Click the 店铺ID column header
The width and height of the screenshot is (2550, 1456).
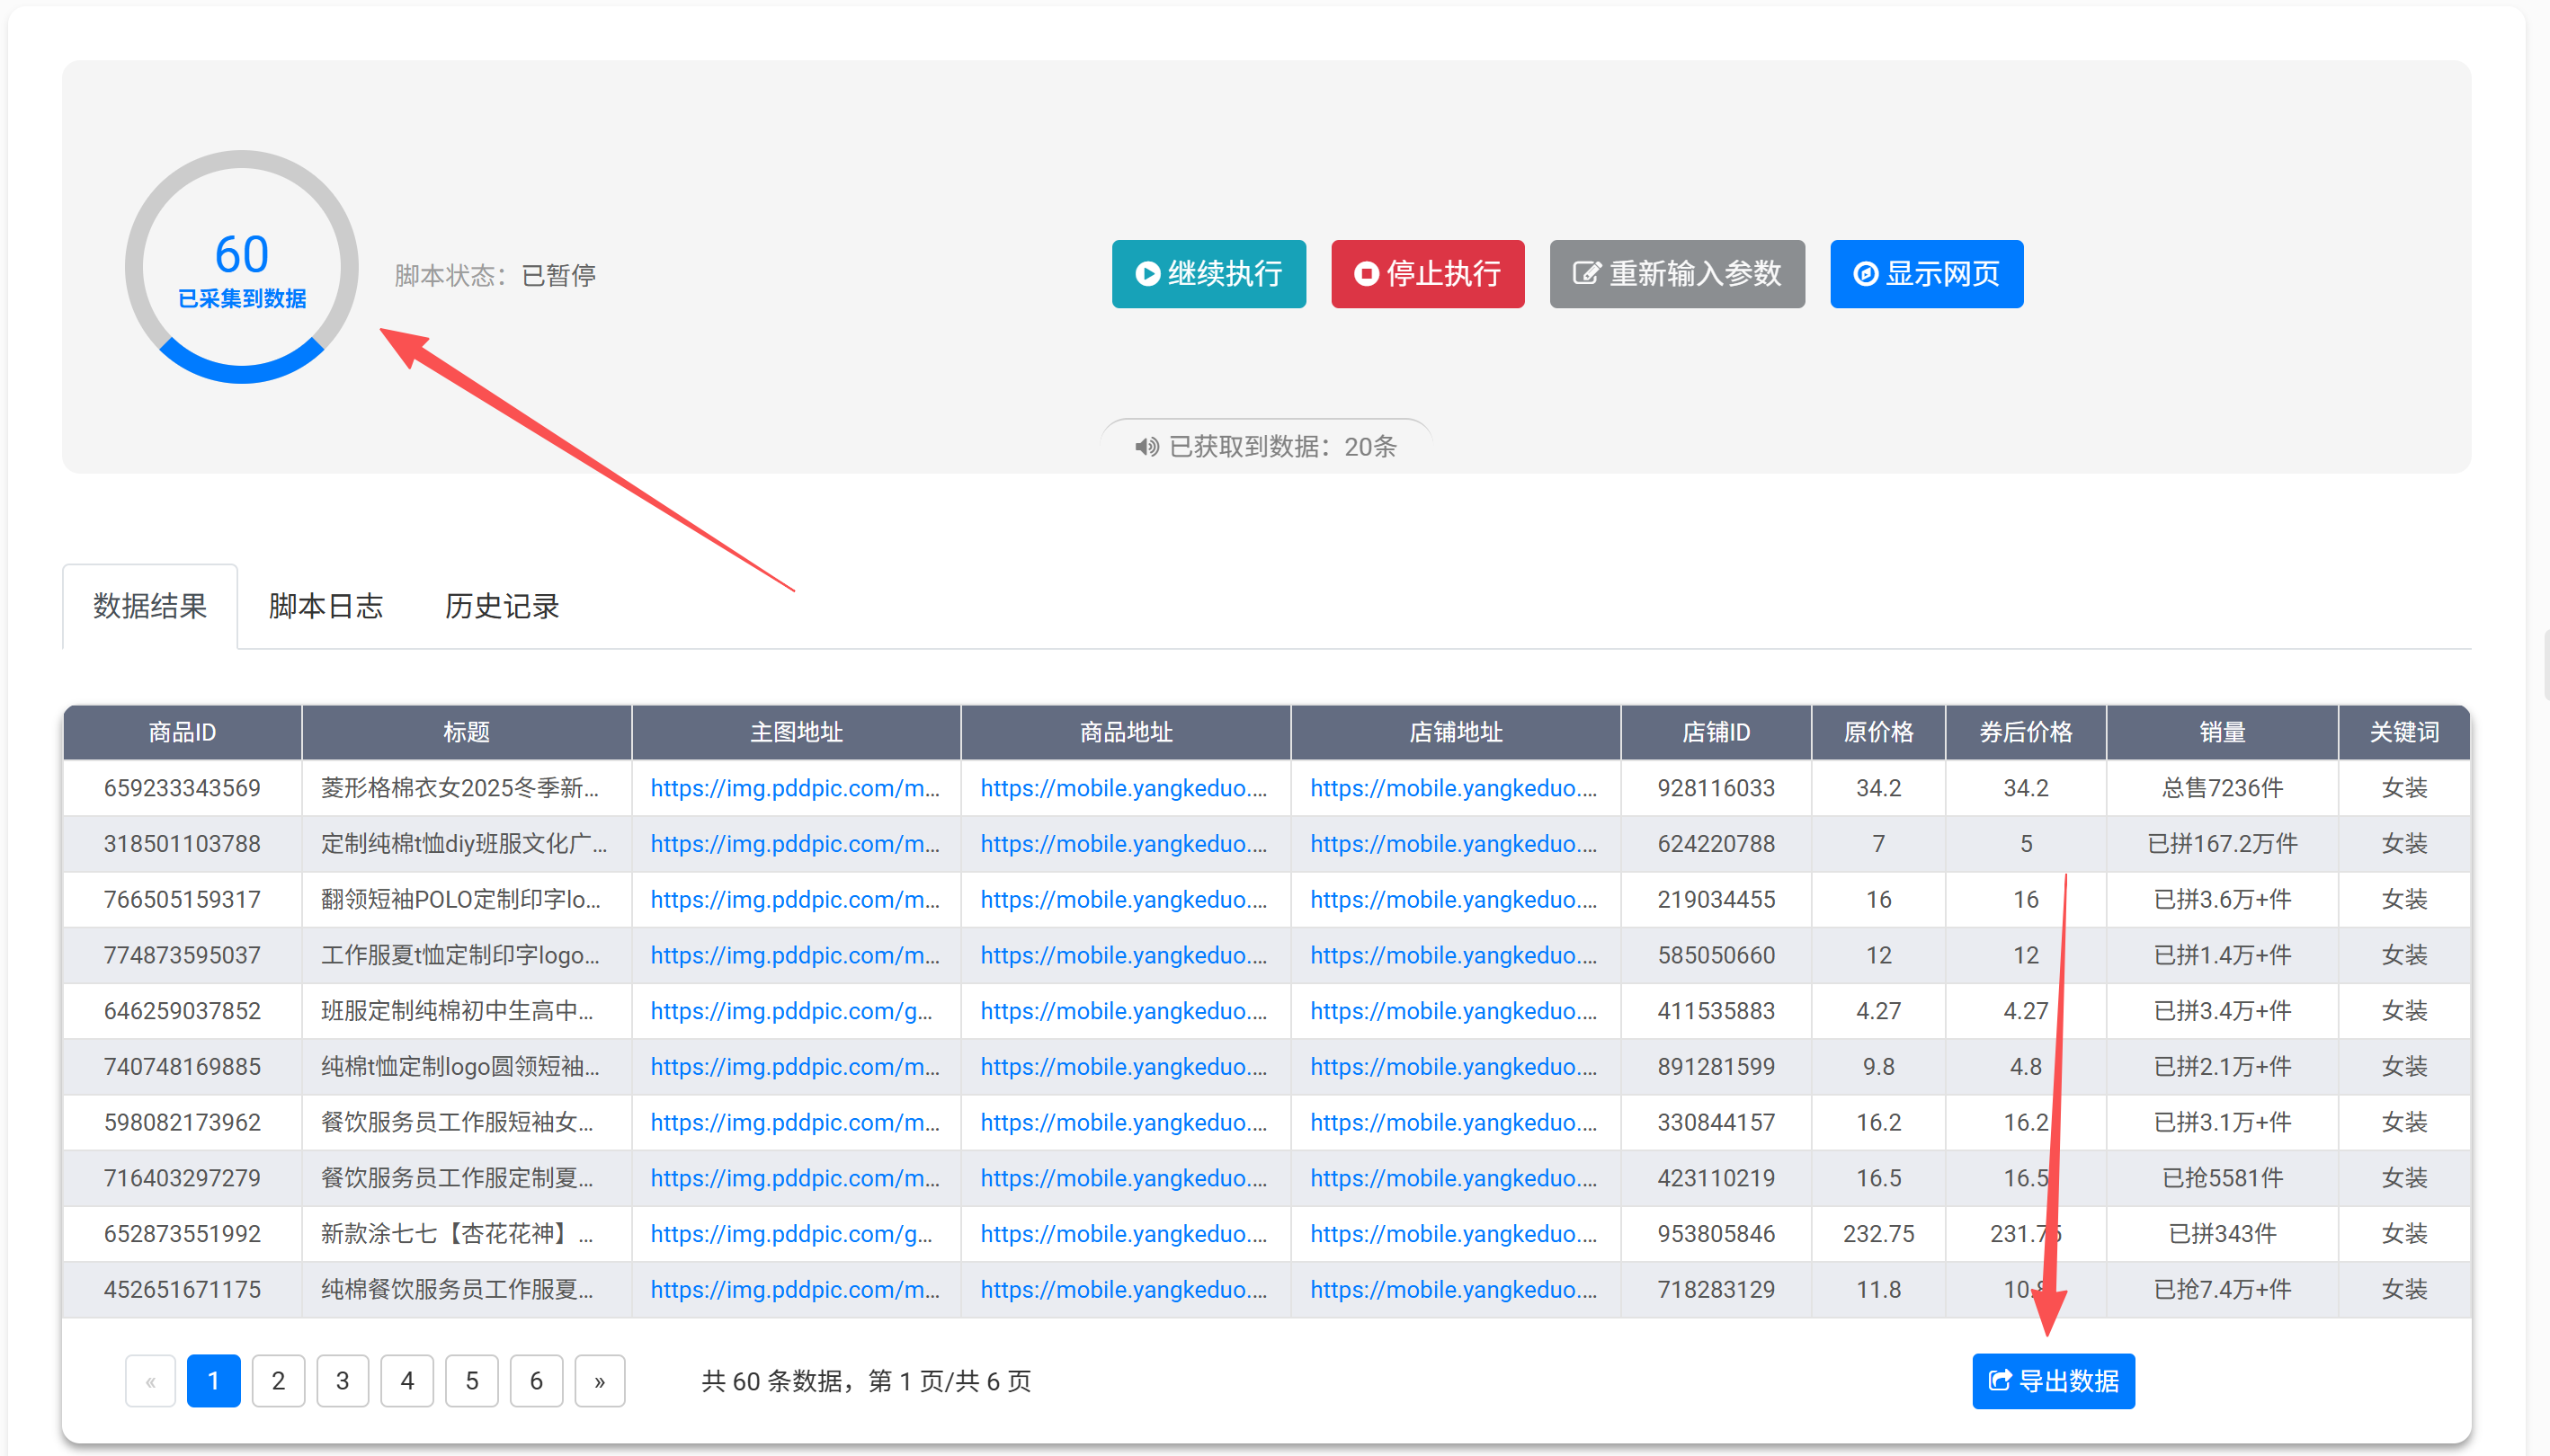tap(1716, 733)
